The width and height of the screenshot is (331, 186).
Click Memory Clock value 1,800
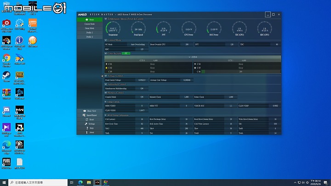click(x=186, y=97)
